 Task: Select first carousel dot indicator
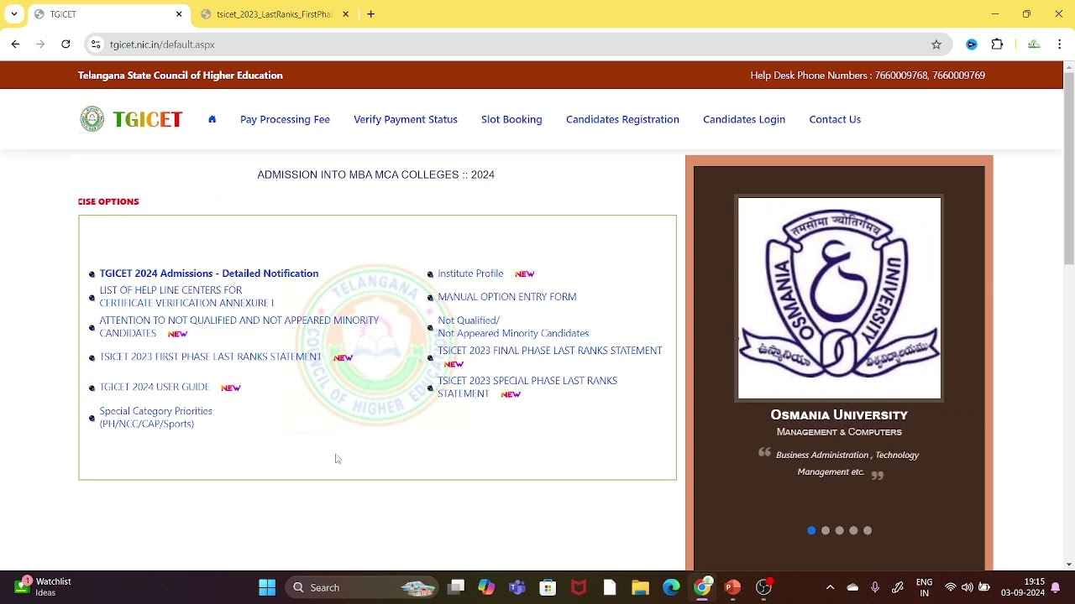pyautogui.click(x=811, y=530)
